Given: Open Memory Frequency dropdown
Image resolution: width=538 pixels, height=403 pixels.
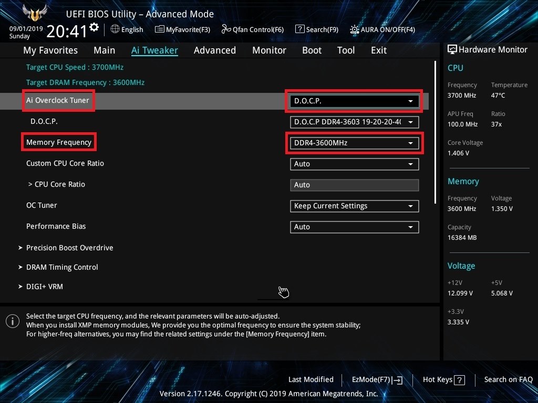Looking at the screenshot, I should [354, 143].
